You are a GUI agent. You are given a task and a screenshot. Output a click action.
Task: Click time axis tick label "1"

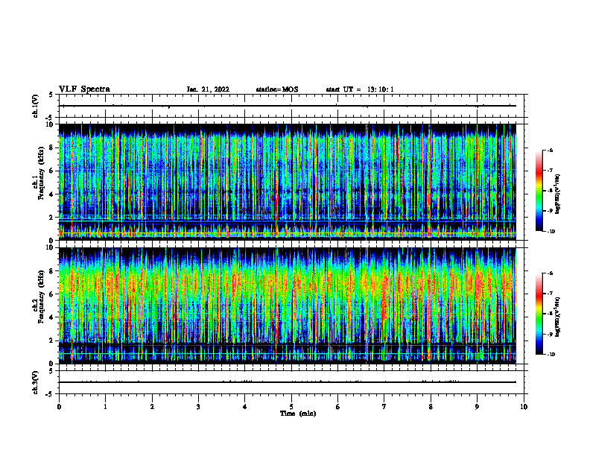pyautogui.click(x=105, y=407)
